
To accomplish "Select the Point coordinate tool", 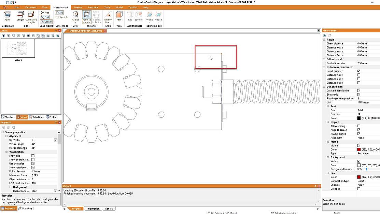I will tap(7, 16).
